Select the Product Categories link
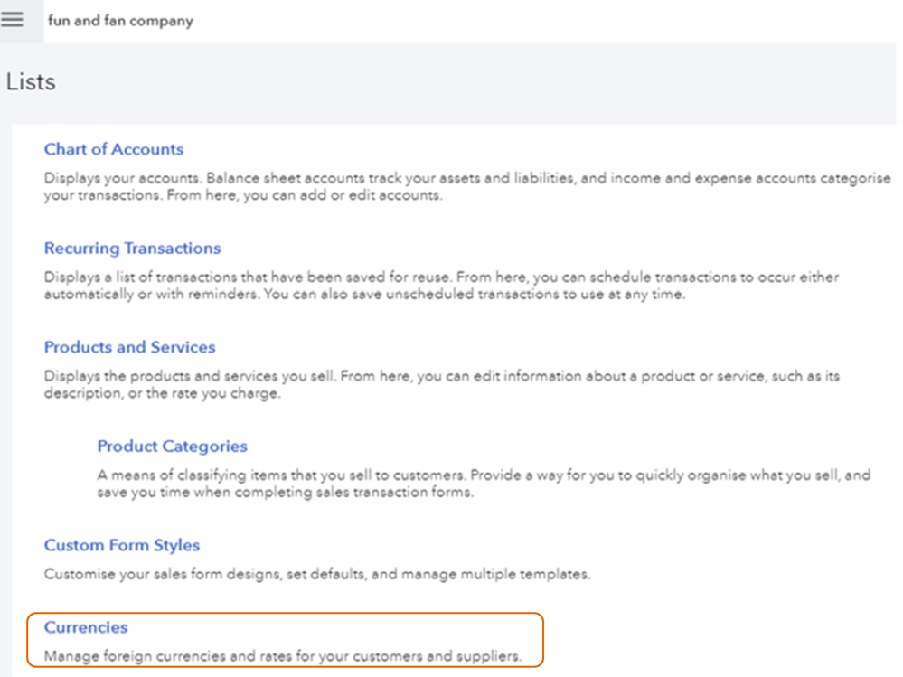903x677 pixels. tap(172, 447)
